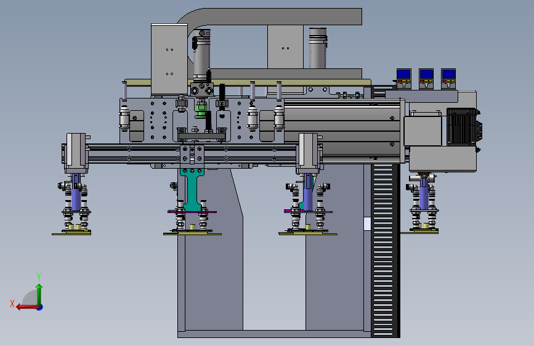Select the black vertical cable drag chain

click(386, 251)
